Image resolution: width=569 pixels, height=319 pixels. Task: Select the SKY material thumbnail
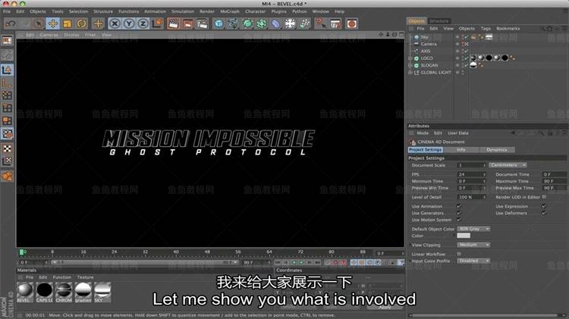pos(102,292)
